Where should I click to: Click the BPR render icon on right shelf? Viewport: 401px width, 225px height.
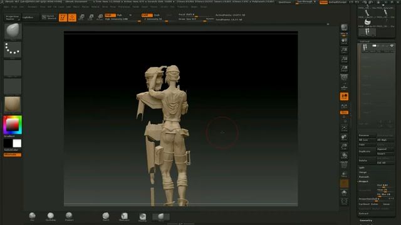(x=344, y=28)
